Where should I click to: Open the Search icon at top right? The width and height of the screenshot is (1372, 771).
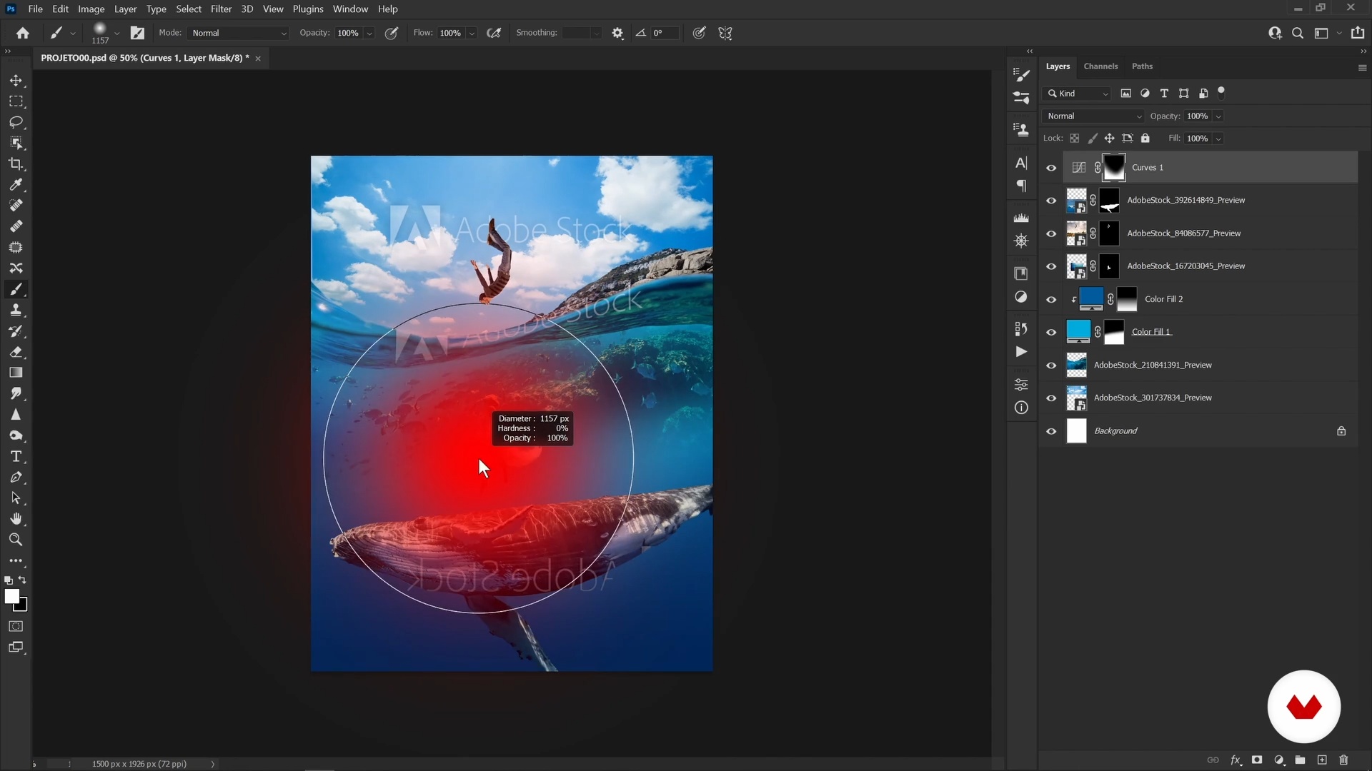1298,33
